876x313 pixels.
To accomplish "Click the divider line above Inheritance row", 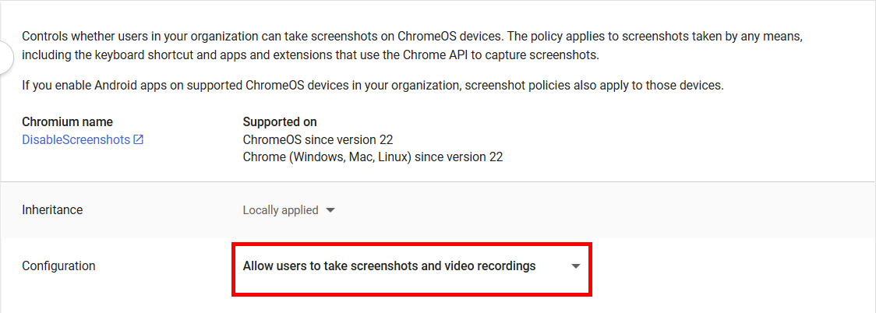I will click(438, 182).
